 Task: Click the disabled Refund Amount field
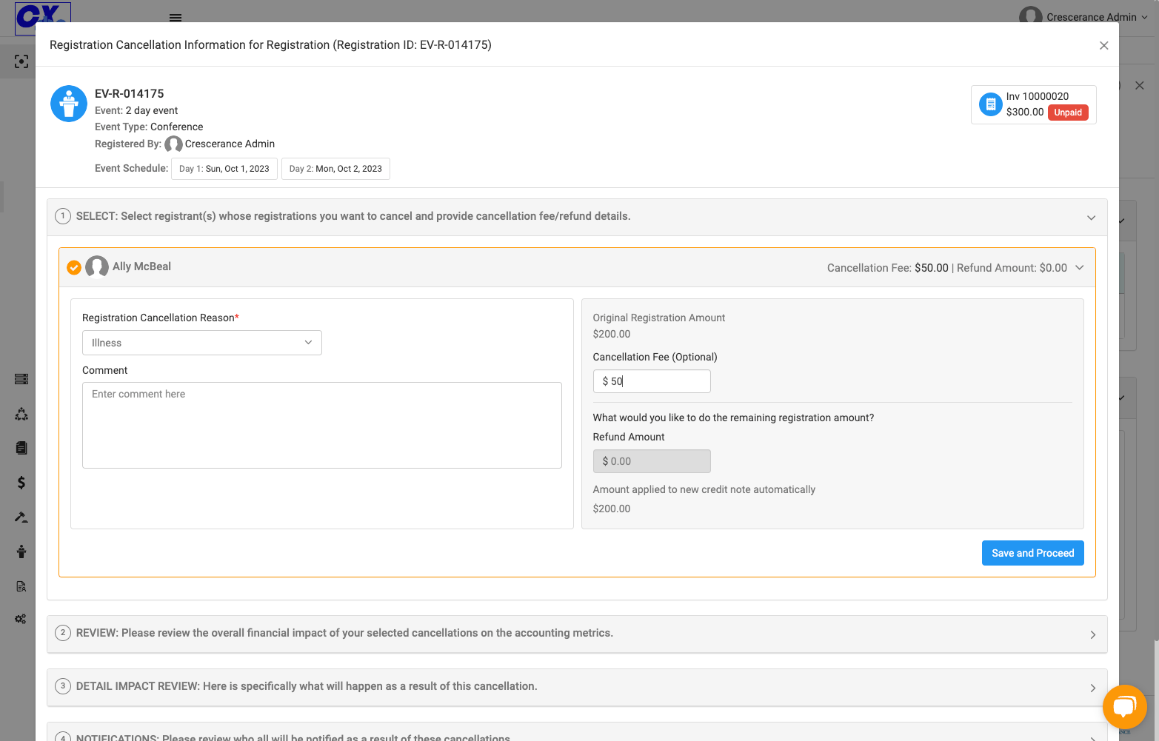652,461
